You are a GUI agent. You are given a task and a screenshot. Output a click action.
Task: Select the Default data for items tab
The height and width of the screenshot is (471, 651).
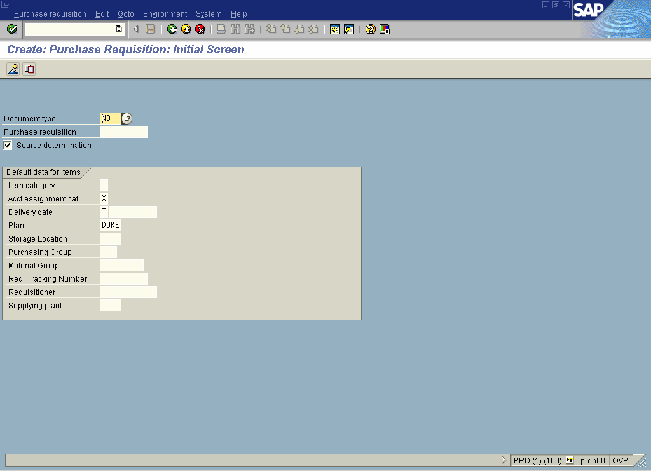click(44, 172)
